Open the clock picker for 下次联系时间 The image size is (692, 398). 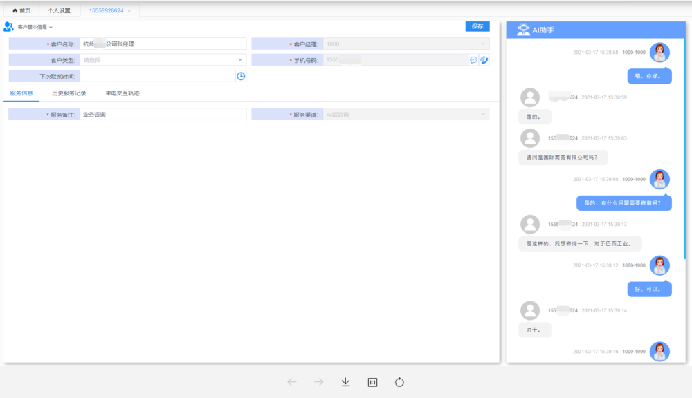pyautogui.click(x=241, y=76)
